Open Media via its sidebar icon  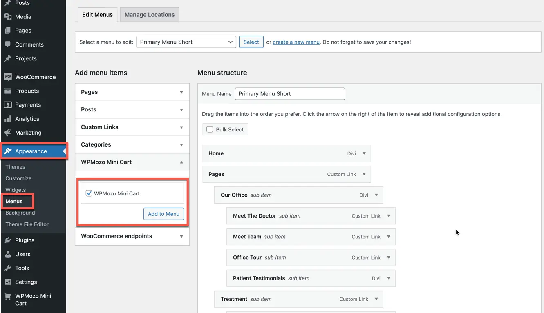coord(8,17)
